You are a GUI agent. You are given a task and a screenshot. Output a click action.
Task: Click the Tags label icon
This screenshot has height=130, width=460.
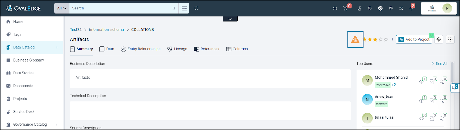click(x=8, y=34)
